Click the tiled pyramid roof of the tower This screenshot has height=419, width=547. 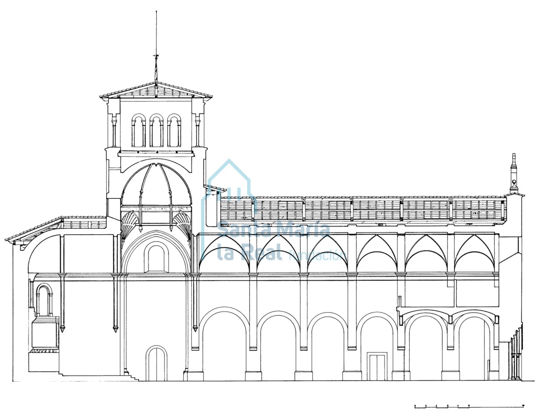(x=156, y=91)
